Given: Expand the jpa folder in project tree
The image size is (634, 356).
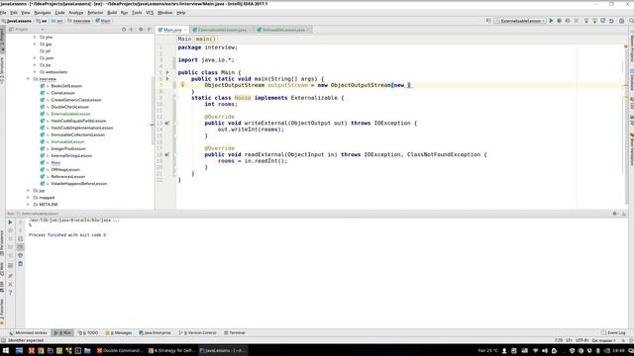Looking at the screenshot, I should [x=35, y=44].
